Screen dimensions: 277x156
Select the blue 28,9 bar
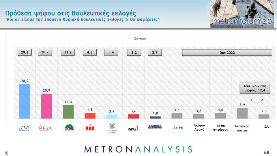(25, 101)
